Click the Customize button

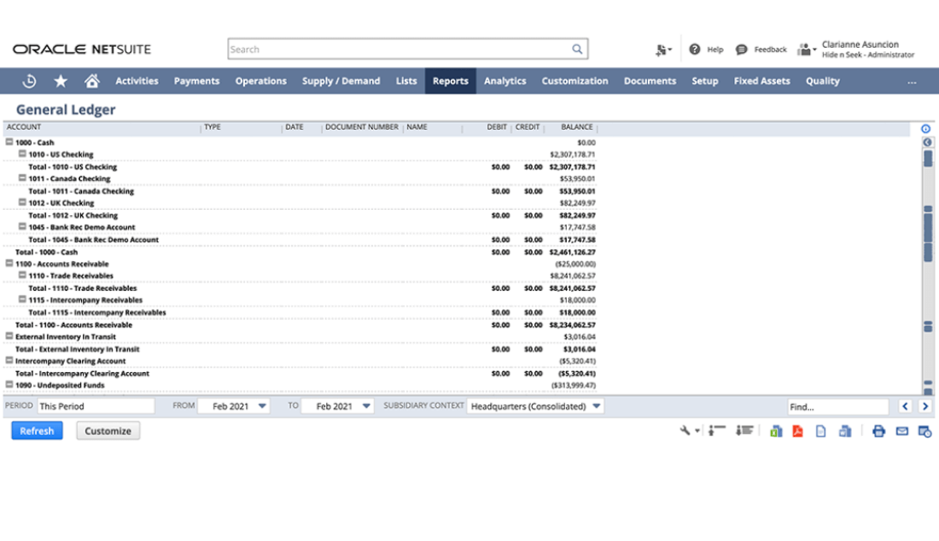108,431
